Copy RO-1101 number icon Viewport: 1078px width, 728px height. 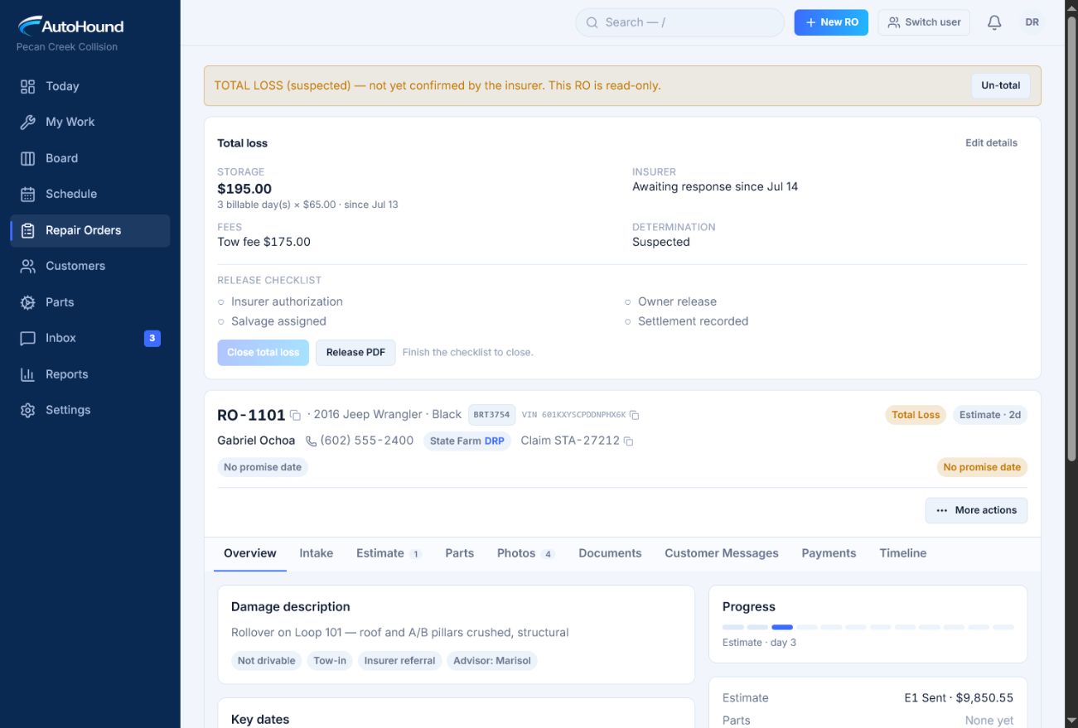295,416
